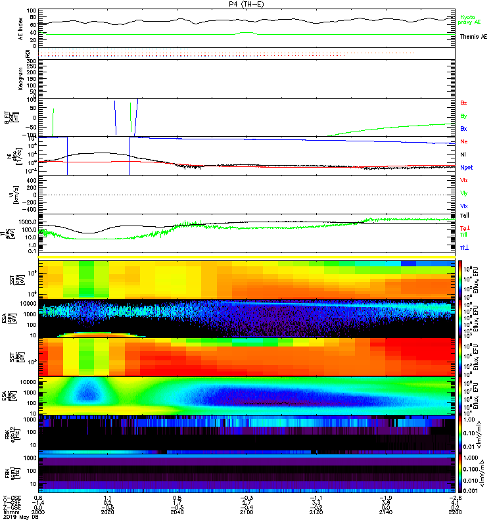
Task: Click the FBK scm1 color bar
Action: (x=461, y=473)
